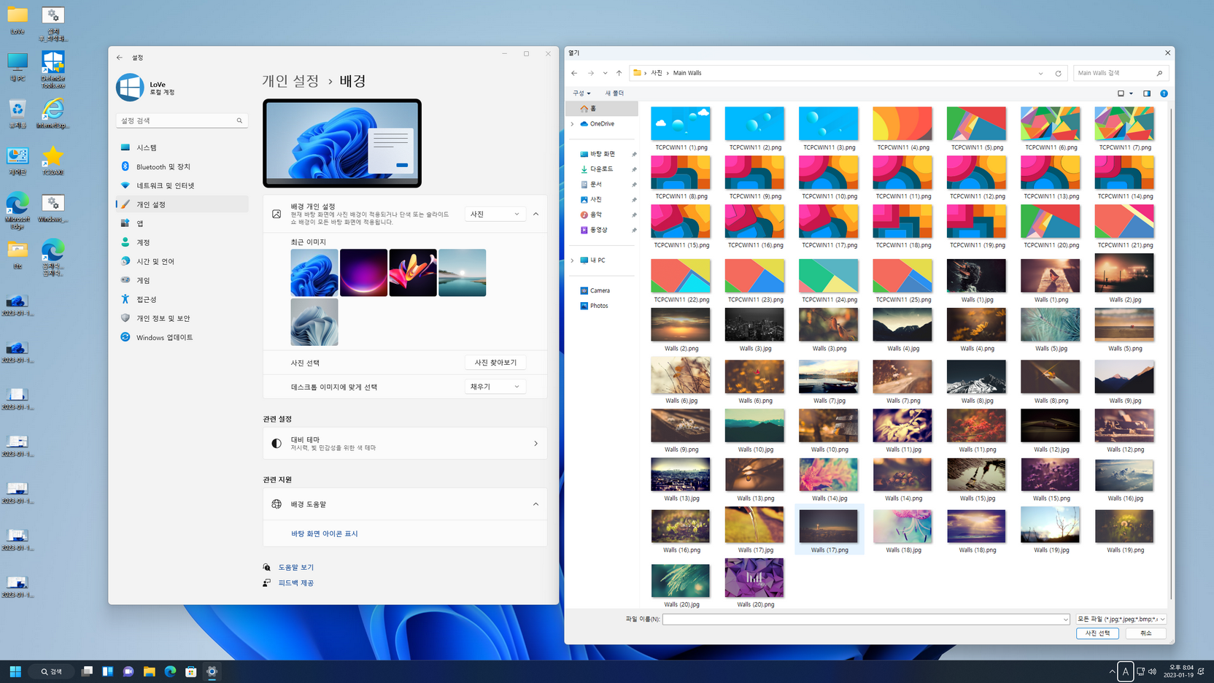Screen dimensions: 1214x683
Task: Open recent locations dropdown in file dialog
Action: (x=605, y=73)
